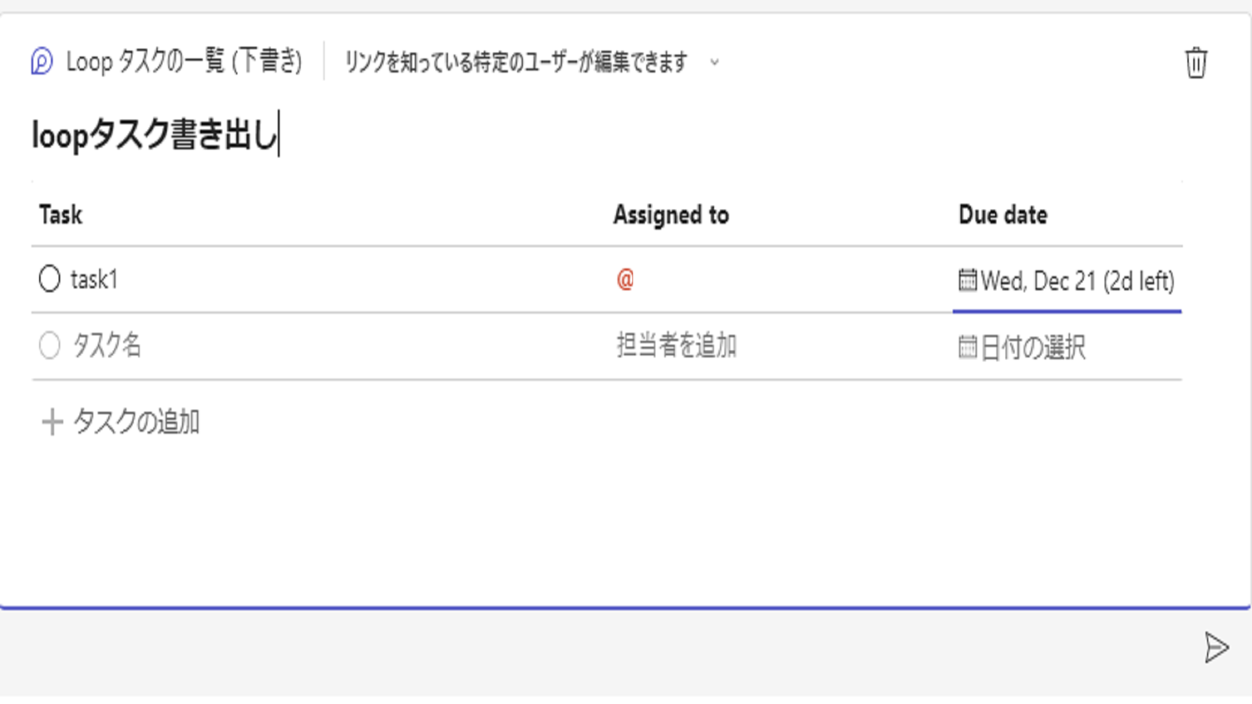Click the loopタスク書き出し title field

156,135
